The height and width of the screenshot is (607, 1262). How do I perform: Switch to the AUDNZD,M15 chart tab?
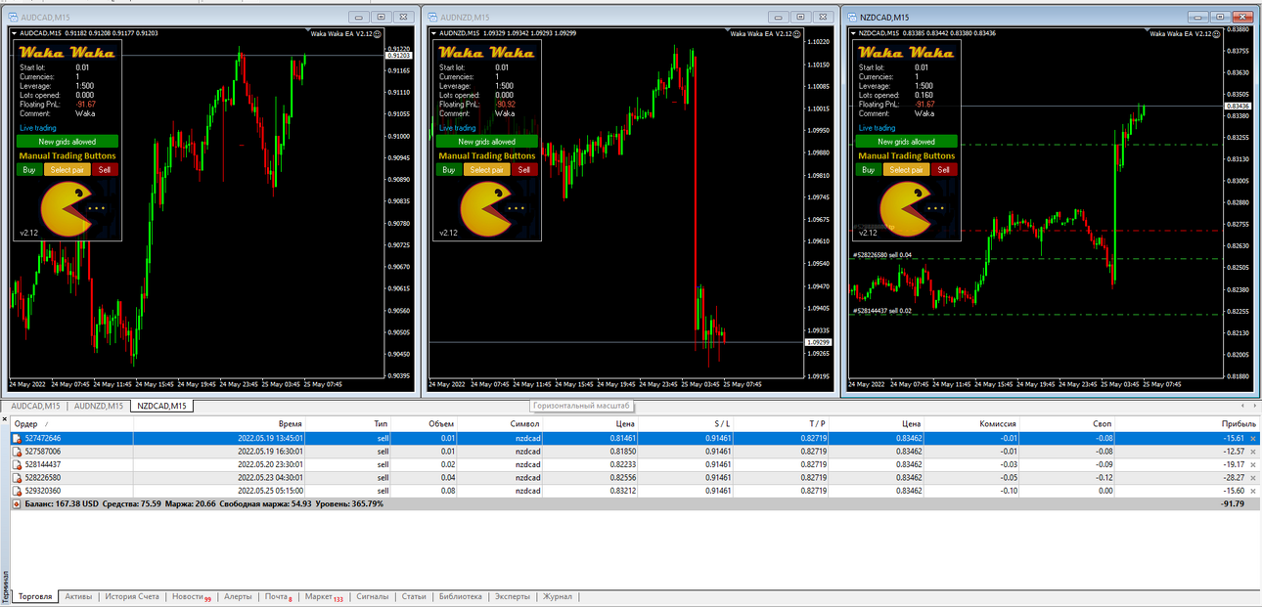pyautogui.click(x=99, y=406)
